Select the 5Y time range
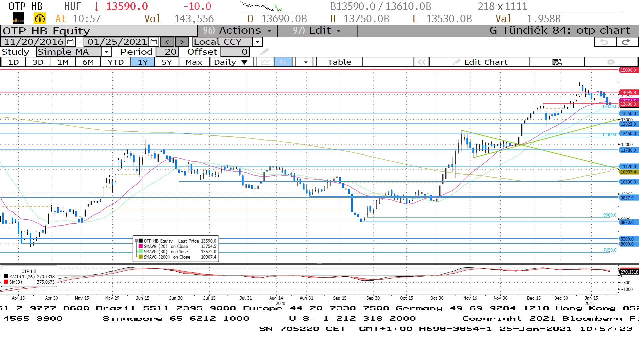The height and width of the screenshot is (342, 639). tap(167, 62)
